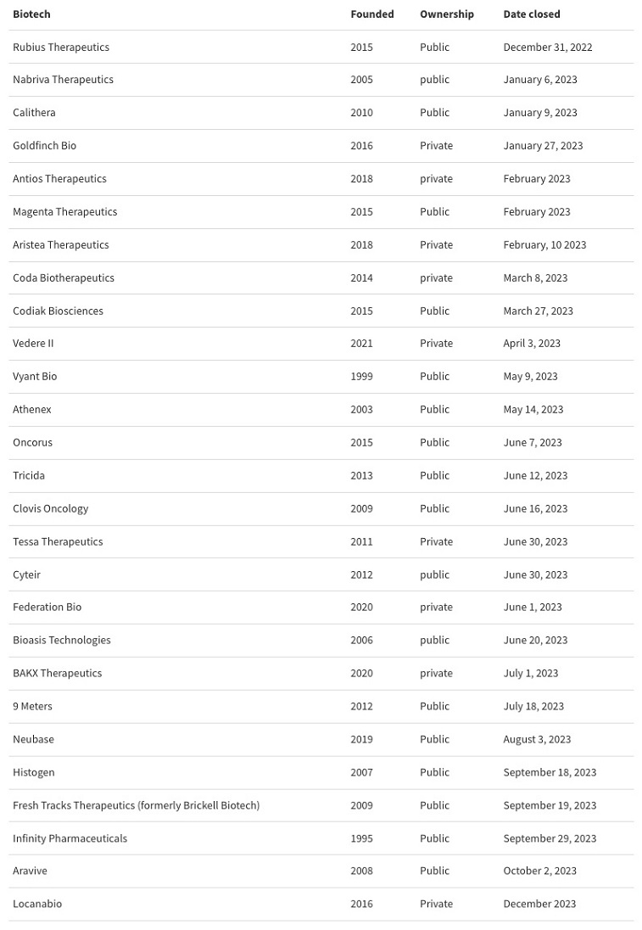Click the Vedere II row name
Image resolution: width=642 pixels, height=930 pixels.
33,344
